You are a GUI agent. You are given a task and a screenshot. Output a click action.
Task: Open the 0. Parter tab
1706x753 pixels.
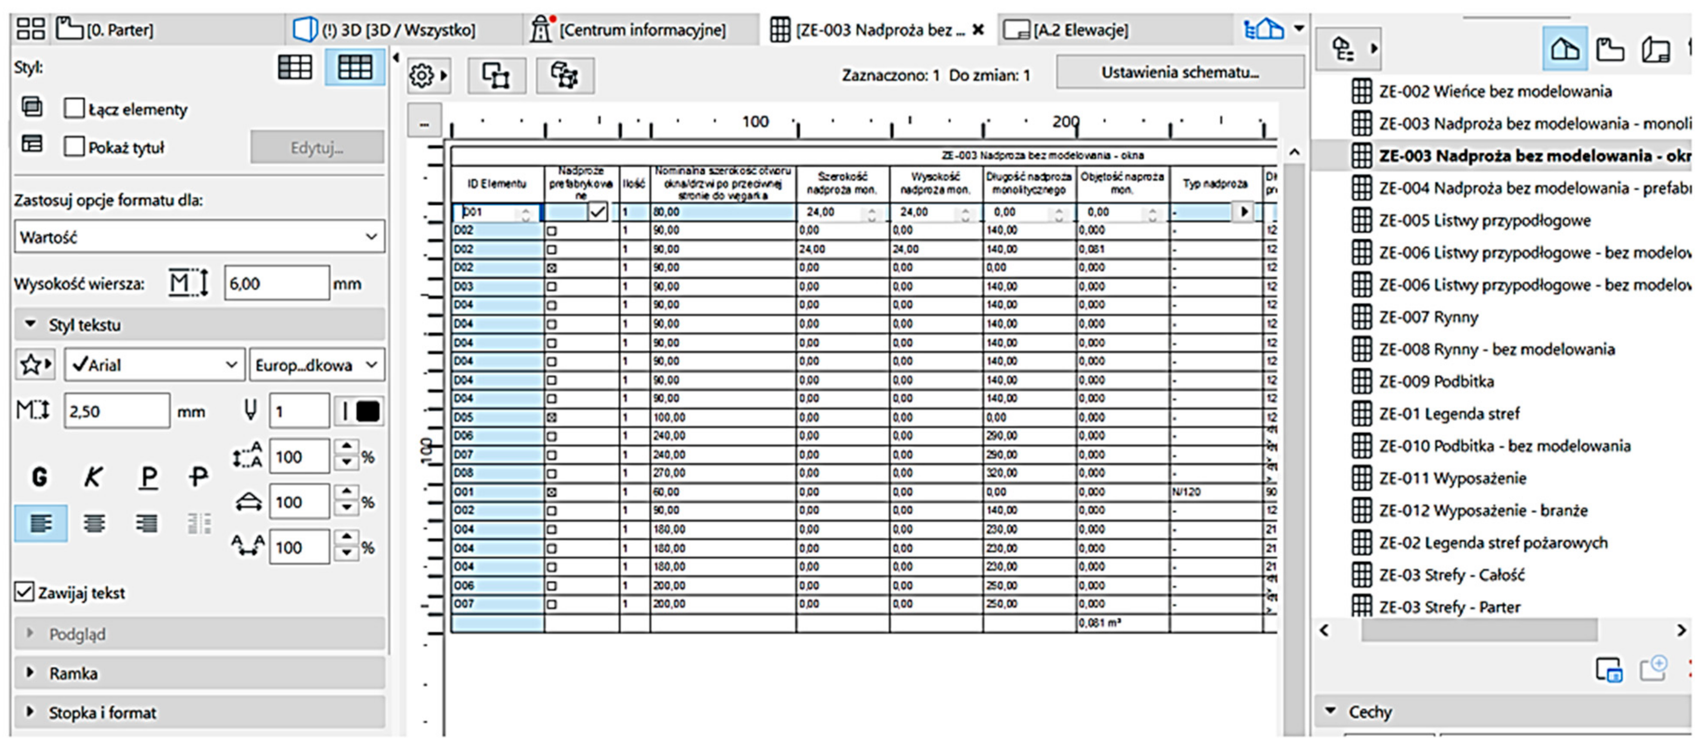click(119, 31)
